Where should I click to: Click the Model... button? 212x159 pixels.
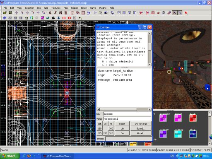pyautogui.click(x=141, y=133)
